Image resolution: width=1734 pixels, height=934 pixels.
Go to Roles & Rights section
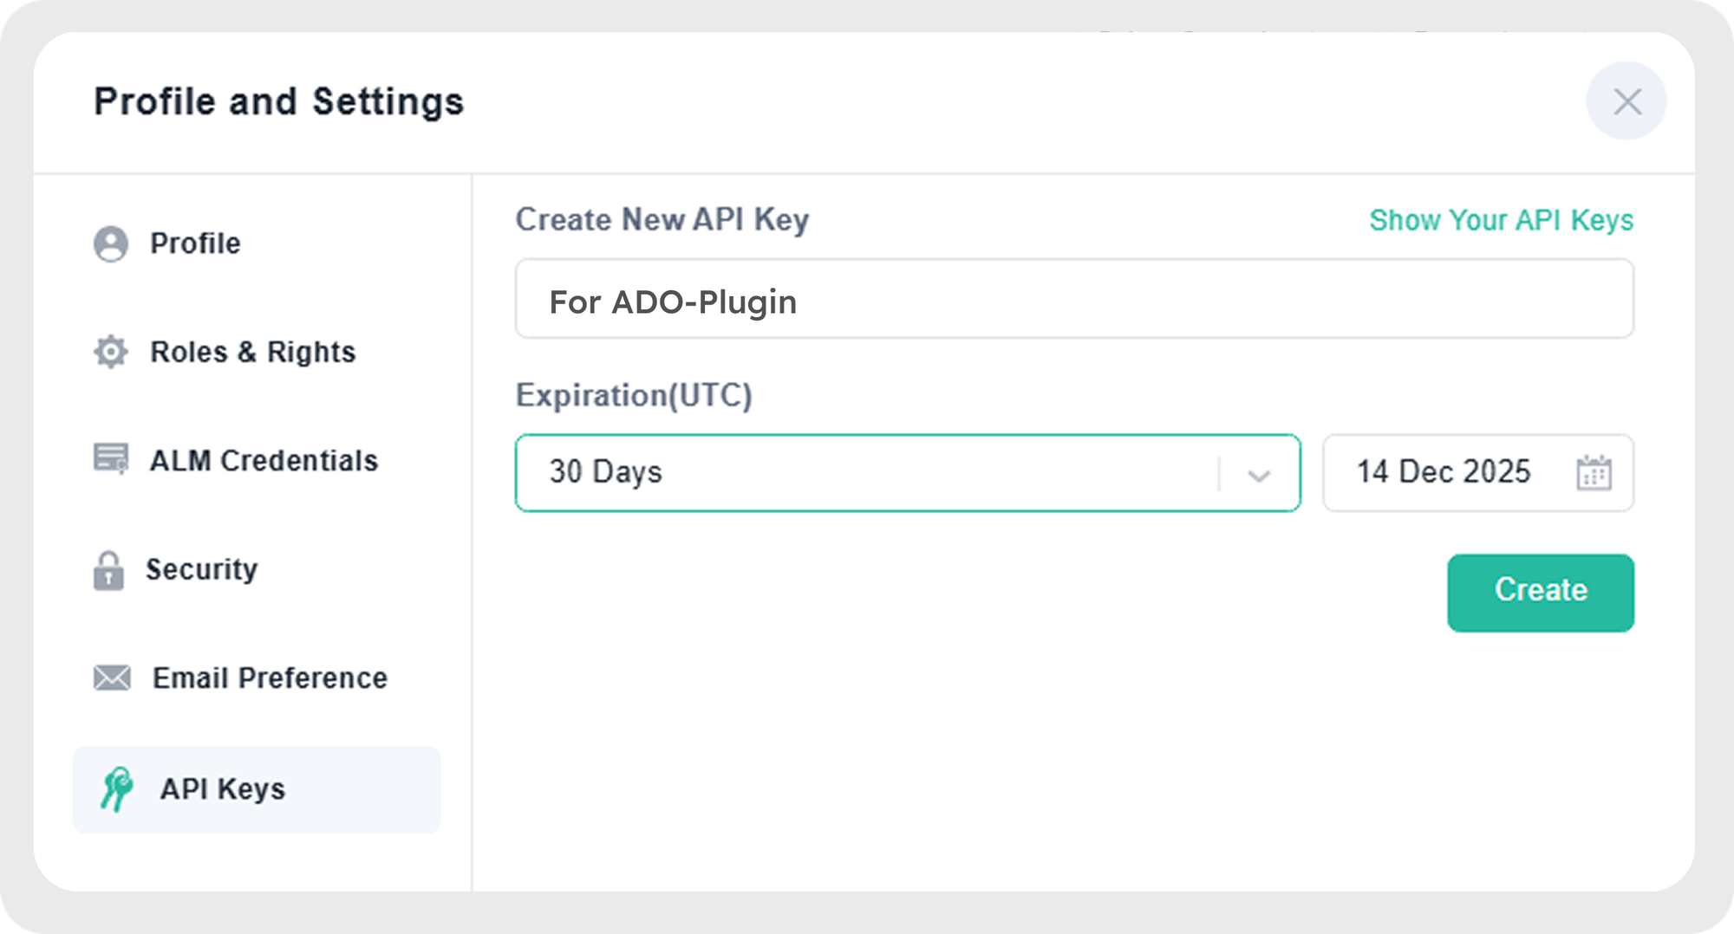click(x=252, y=352)
